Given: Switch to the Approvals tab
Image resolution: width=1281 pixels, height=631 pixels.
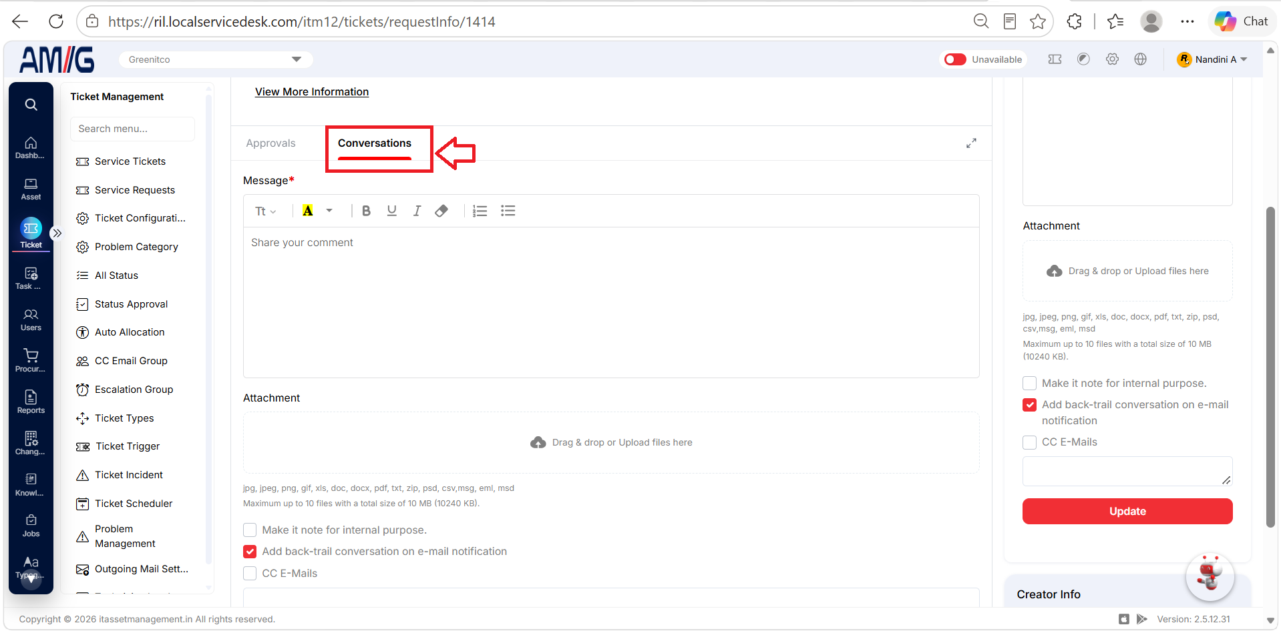Looking at the screenshot, I should tap(270, 143).
